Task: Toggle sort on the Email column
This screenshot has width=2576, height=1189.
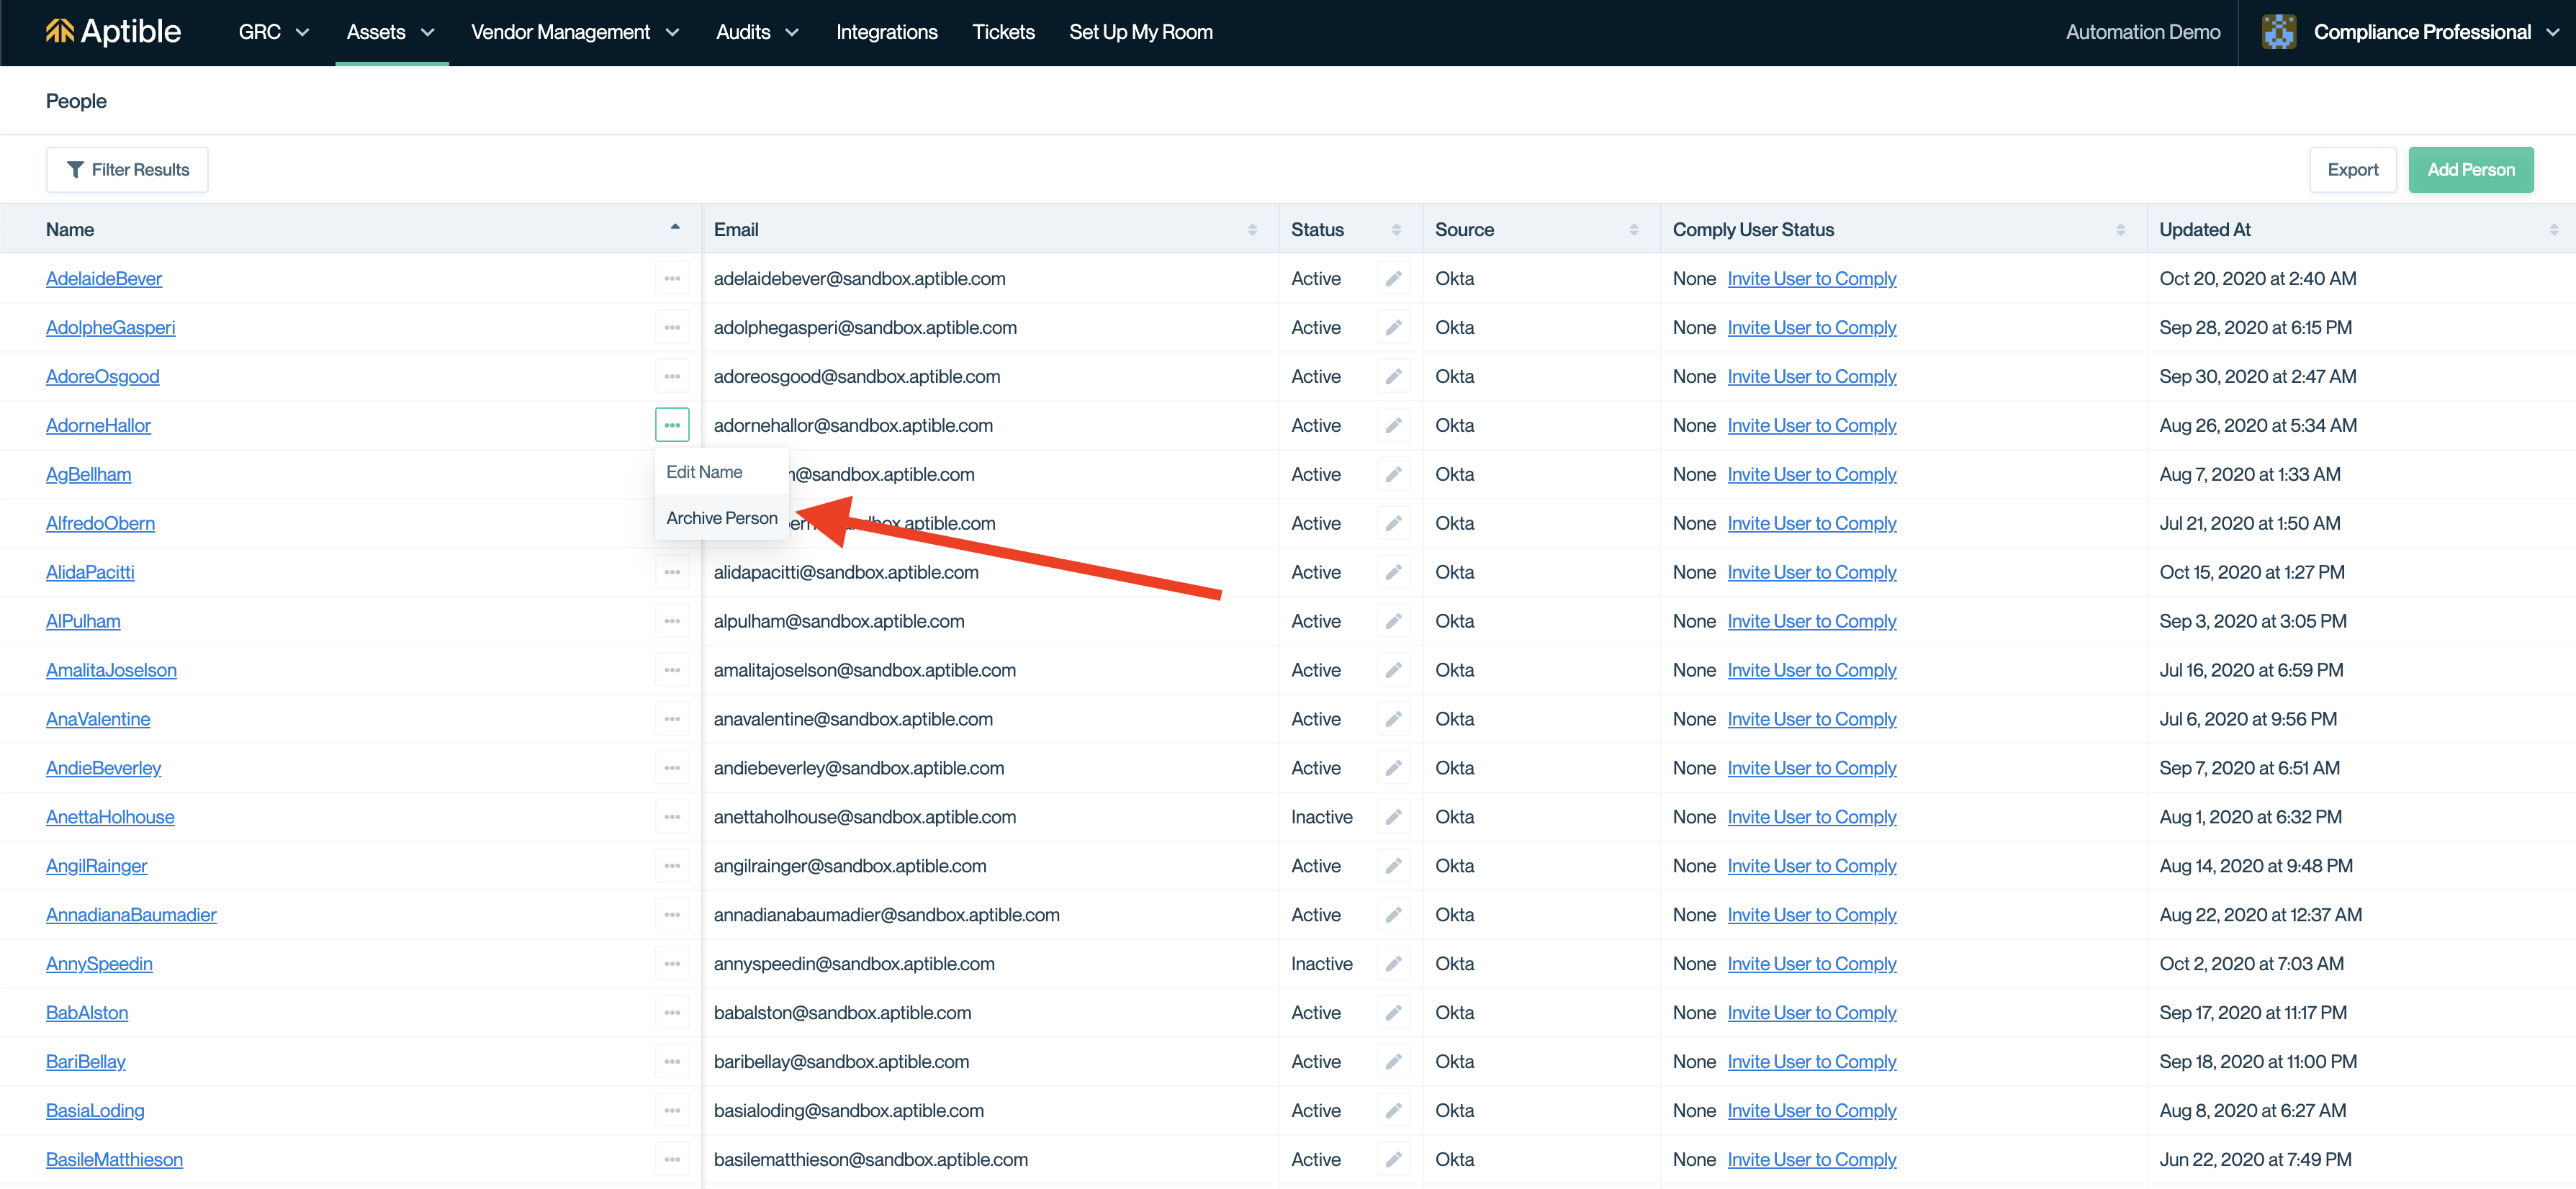Action: [1252, 230]
